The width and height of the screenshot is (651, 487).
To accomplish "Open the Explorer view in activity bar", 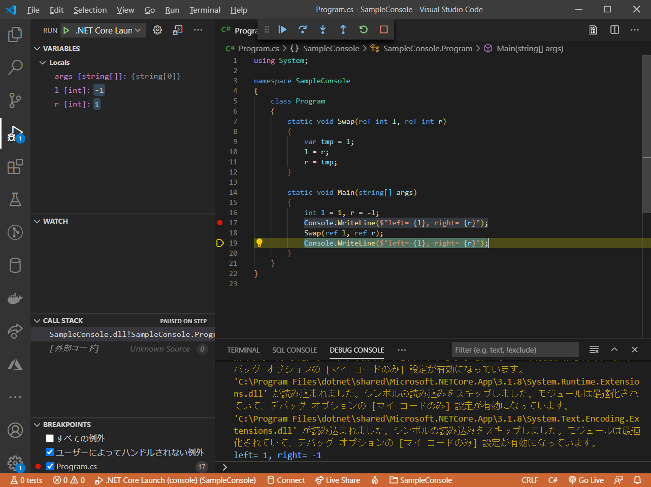I will pyautogui.click(x=15, y=34).
